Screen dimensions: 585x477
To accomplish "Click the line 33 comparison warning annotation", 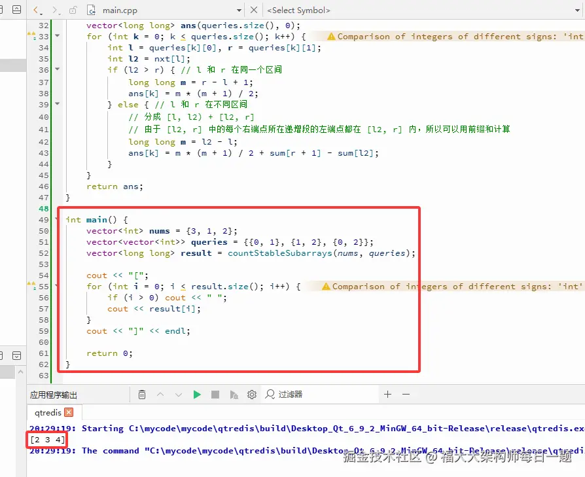I will 455,37.
